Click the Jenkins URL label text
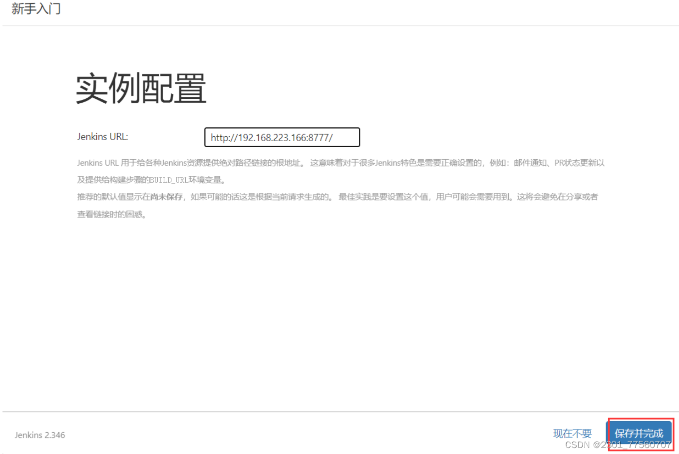 click(x=102, y=136)
